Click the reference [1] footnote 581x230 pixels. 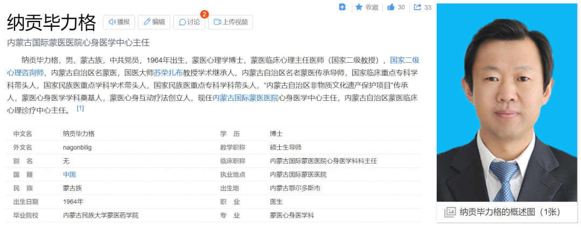coord(80,108)
